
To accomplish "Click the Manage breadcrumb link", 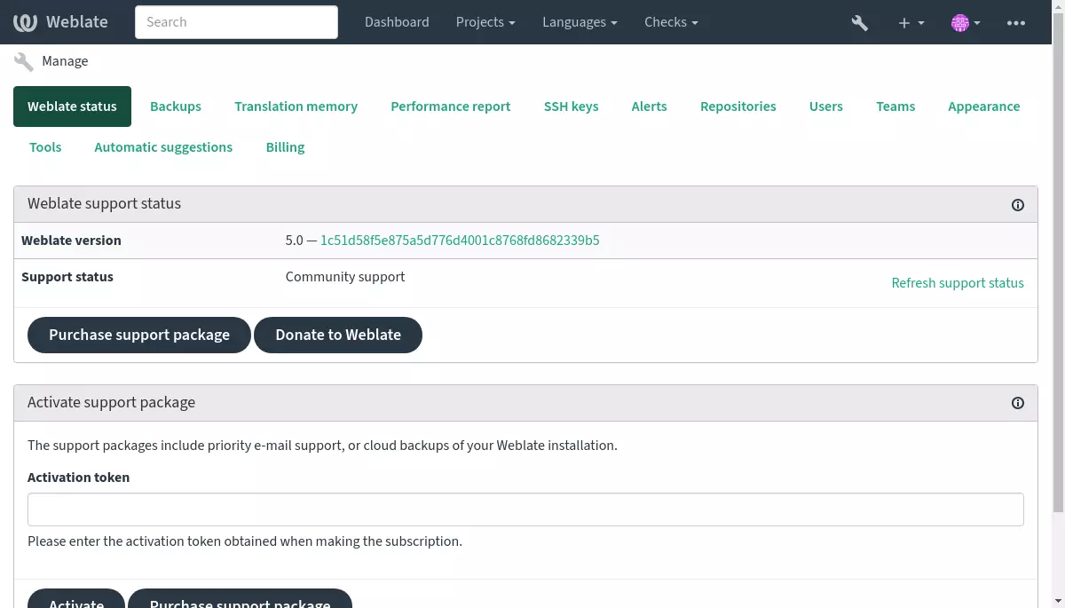I will [x=65, y=61].
